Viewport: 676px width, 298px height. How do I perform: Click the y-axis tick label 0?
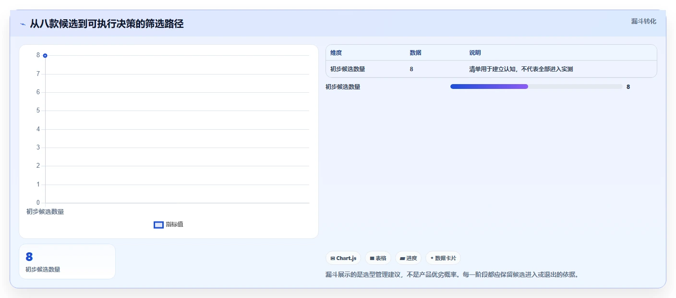coord(38,203)
